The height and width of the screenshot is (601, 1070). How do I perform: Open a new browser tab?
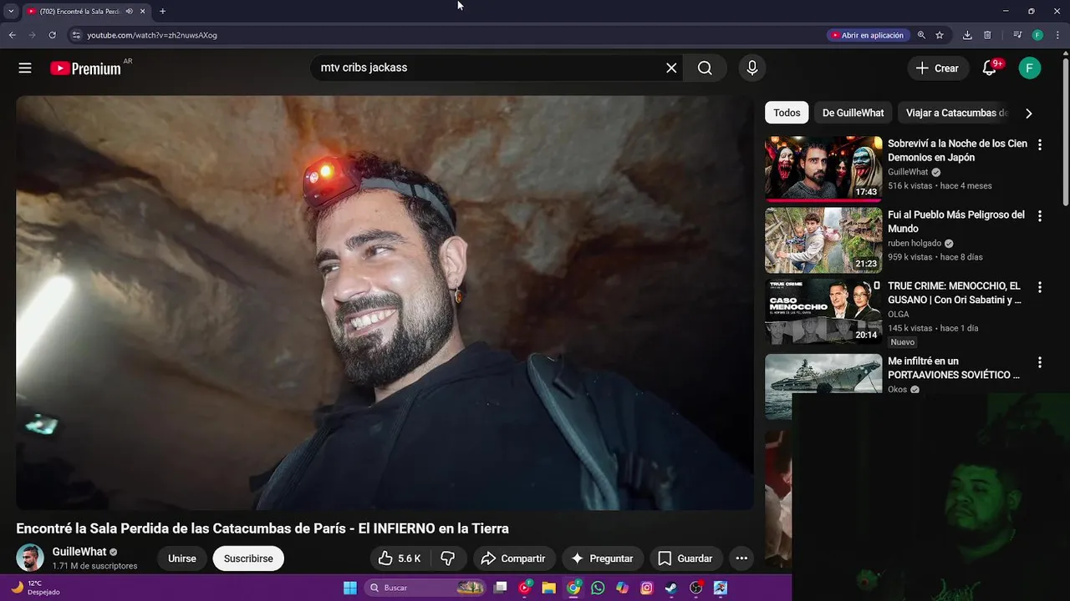tap(162, 12)
